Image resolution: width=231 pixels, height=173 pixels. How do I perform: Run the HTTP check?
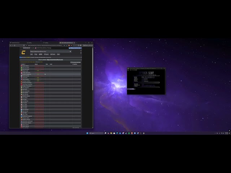40,54
